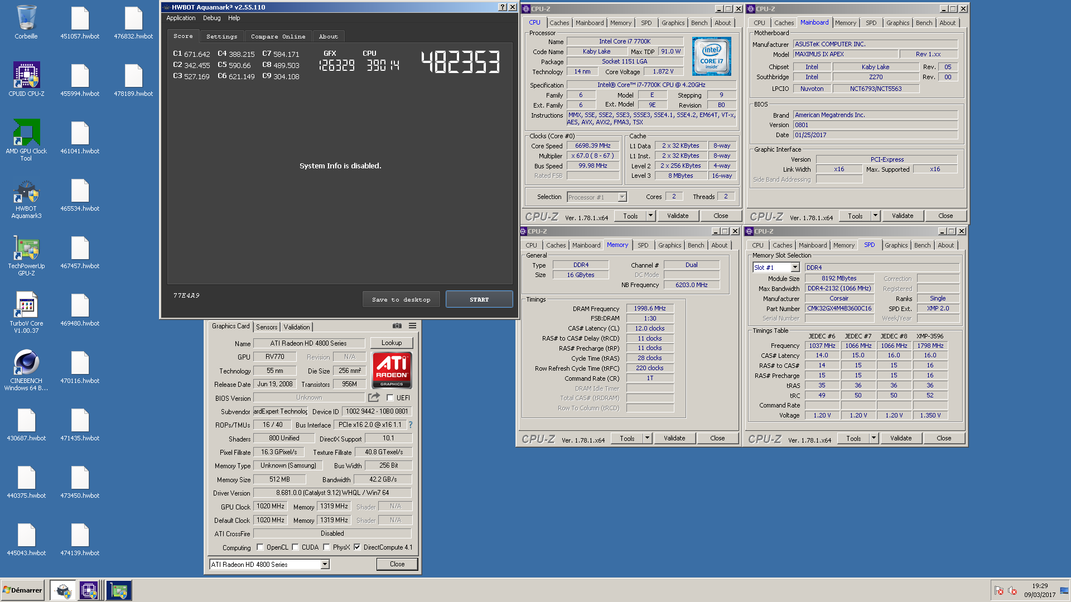The image size is (1071, 602).
Task: Open the GPU-Z taskbar icon
Action: point(119,590)
